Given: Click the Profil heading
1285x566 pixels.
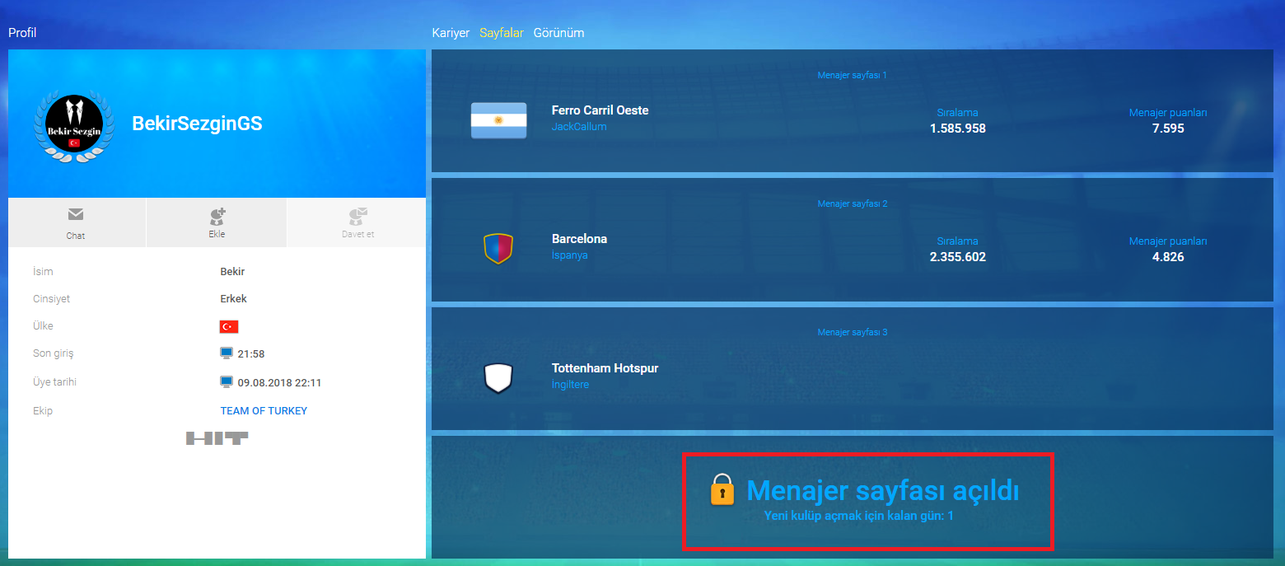Looking at the screenshot, I should (22, 33).
